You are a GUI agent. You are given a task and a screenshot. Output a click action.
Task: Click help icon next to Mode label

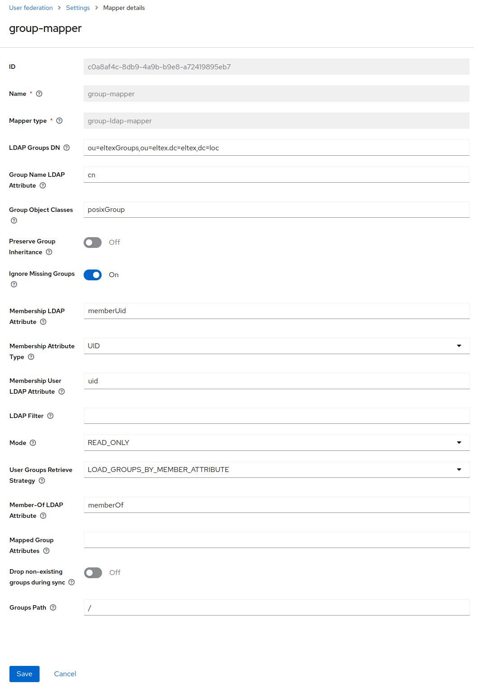click(33, 443)
